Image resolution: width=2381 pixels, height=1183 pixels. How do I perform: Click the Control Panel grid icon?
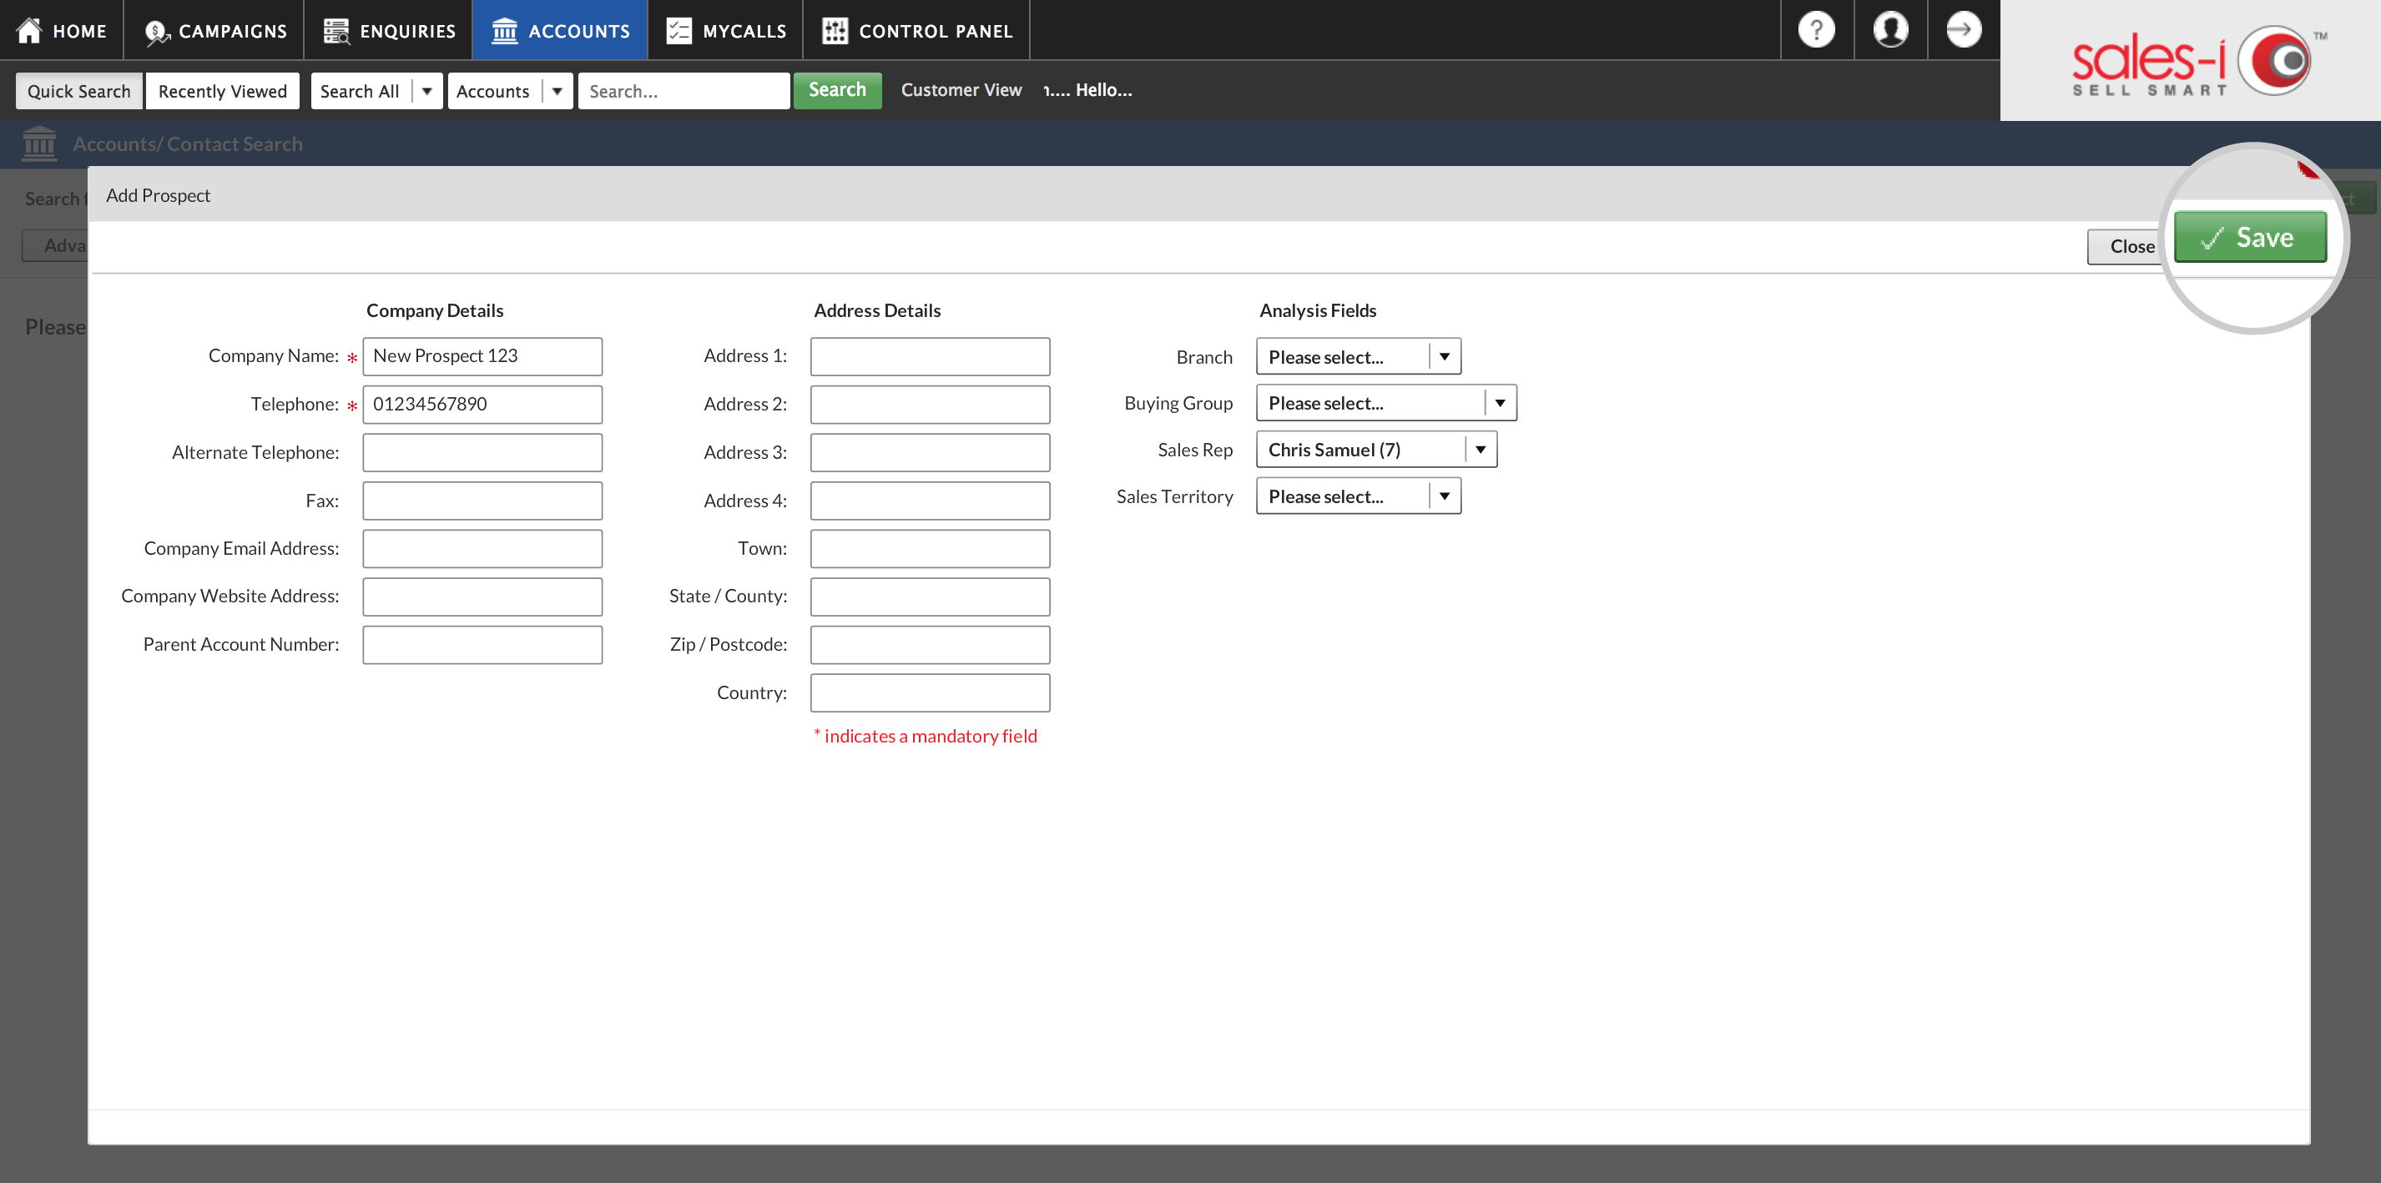[835, 31]
